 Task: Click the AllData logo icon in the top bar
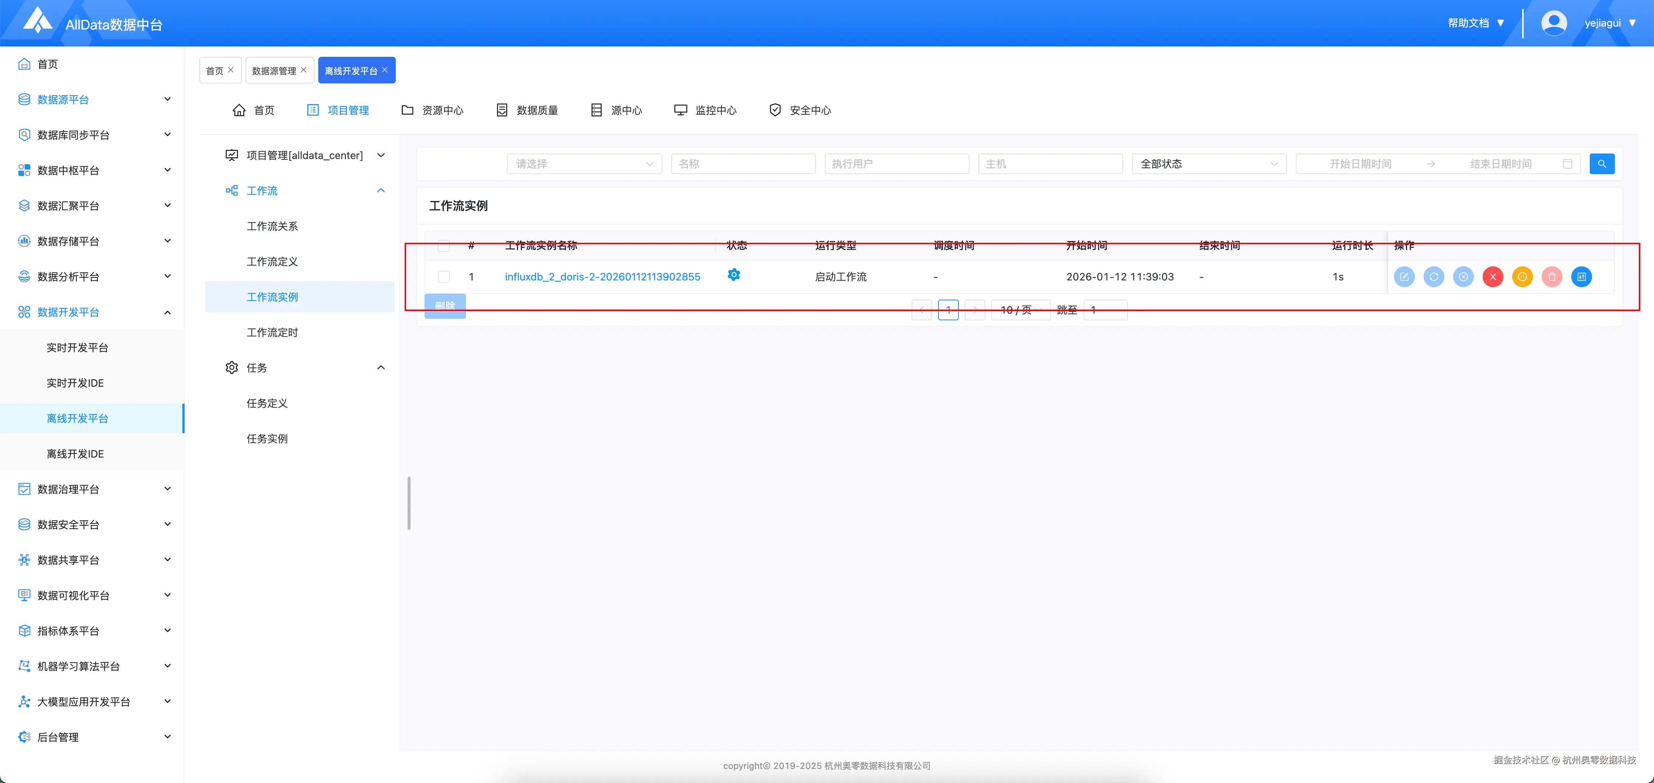click(38, 21)
